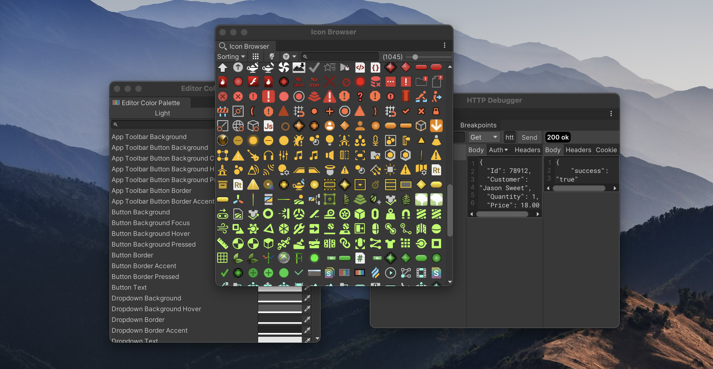Toggle the lightbulb skin button
This screenshot has width=713, height=369.
(272, 57)
